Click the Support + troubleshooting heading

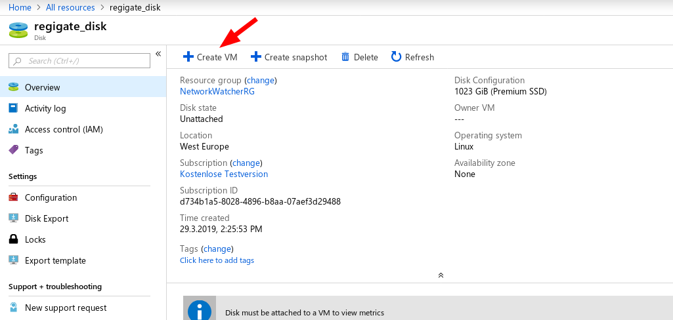(x=55, y=286)
